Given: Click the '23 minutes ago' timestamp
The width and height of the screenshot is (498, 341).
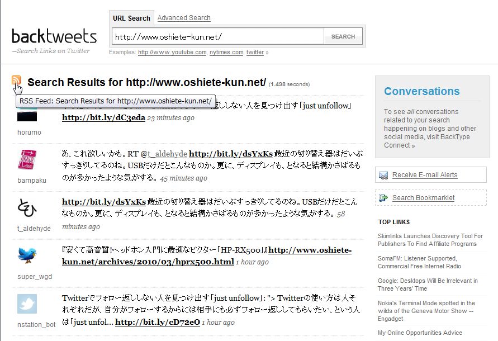Looking at the screenshot, I should (171, 118).
